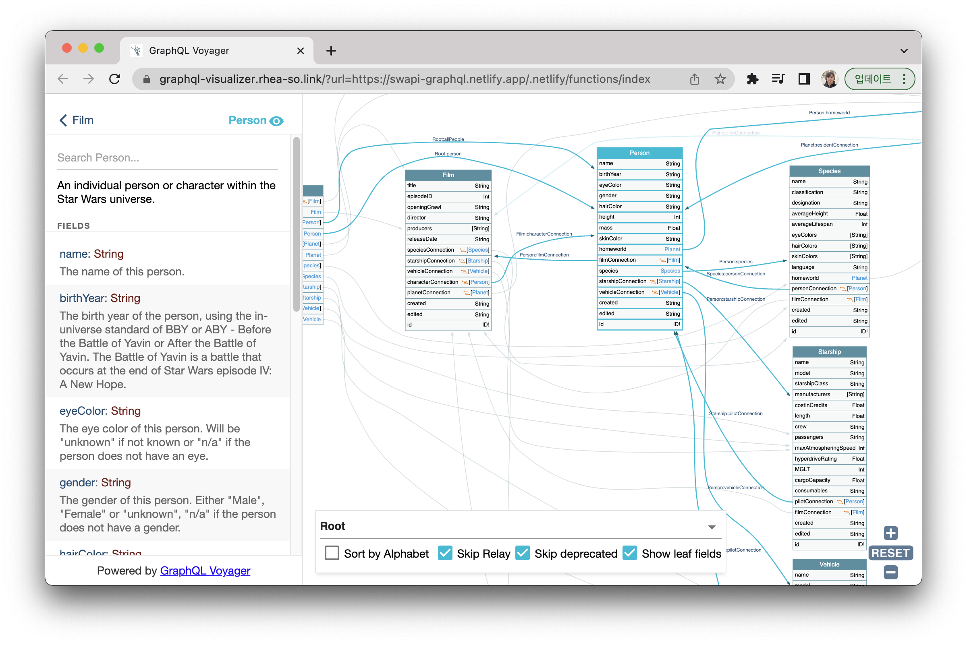Open the Root type dropdown
This screenshot has height=645, width=967.
520,527
